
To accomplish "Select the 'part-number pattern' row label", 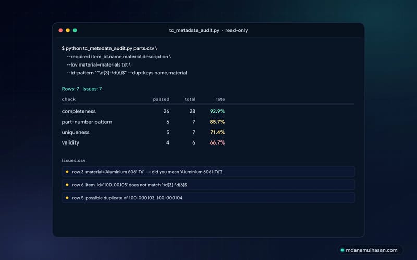I will click(x=87, y=122).
